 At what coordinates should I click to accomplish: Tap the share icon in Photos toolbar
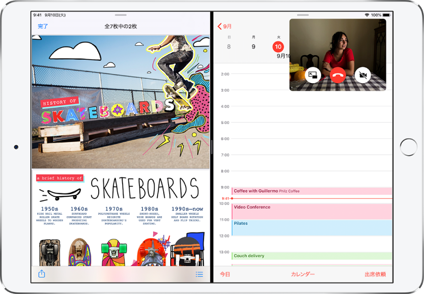(42, 274)
